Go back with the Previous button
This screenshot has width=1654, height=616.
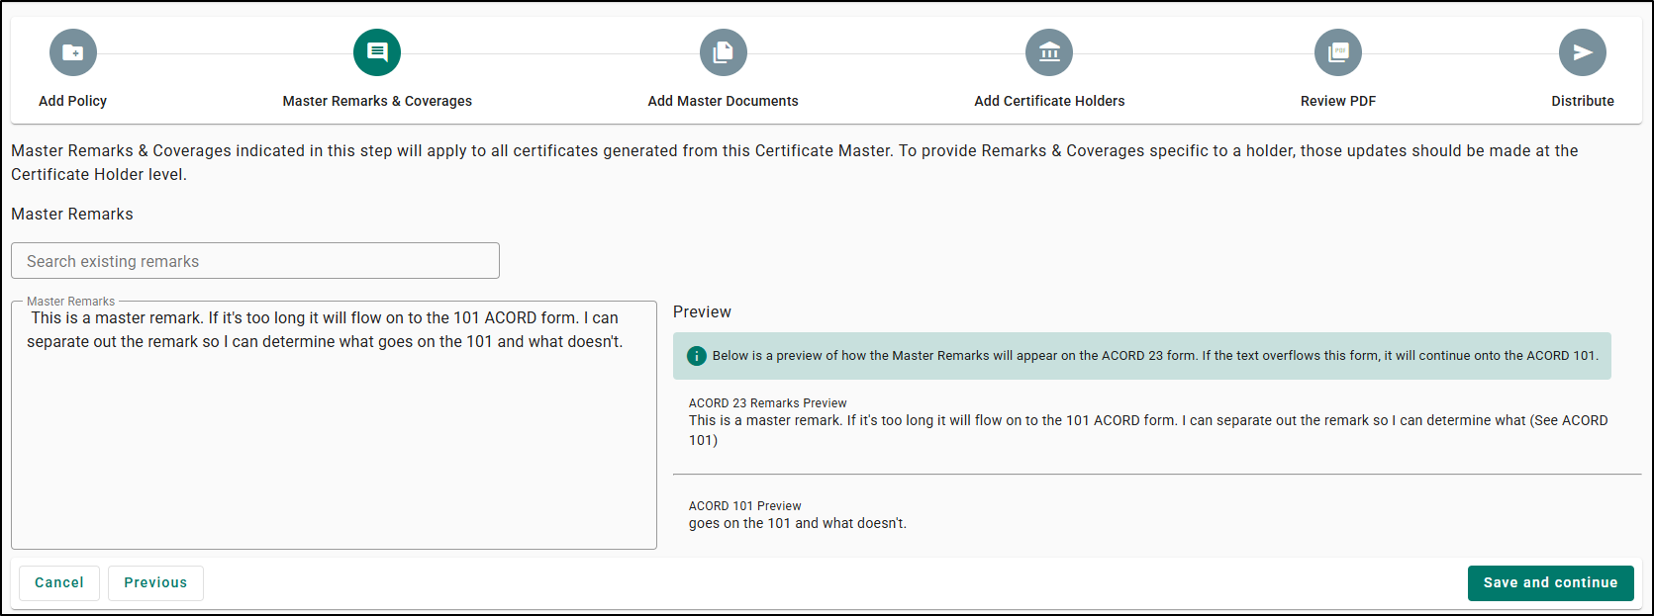(x=155, y=582)
